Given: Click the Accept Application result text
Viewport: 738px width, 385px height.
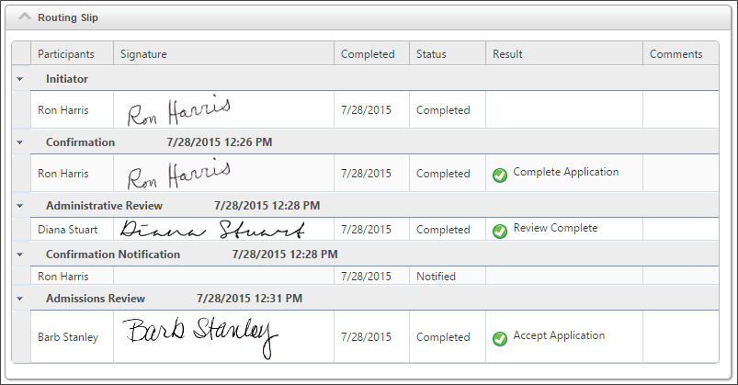Looking at the screenshot, I should 559,336.
